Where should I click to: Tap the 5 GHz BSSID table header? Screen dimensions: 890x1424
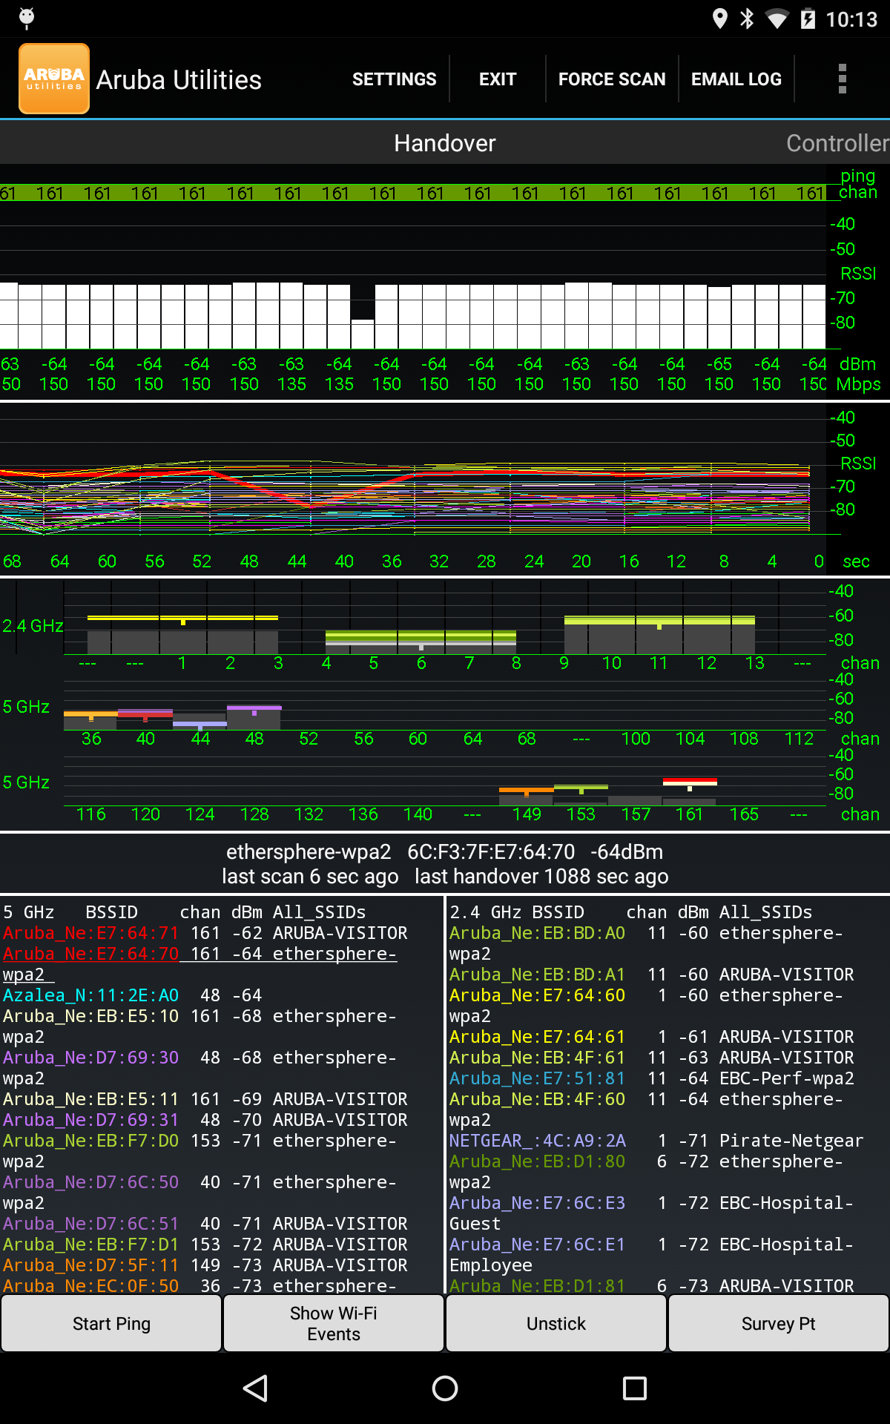pyautogui.click(x=185, y=912)
